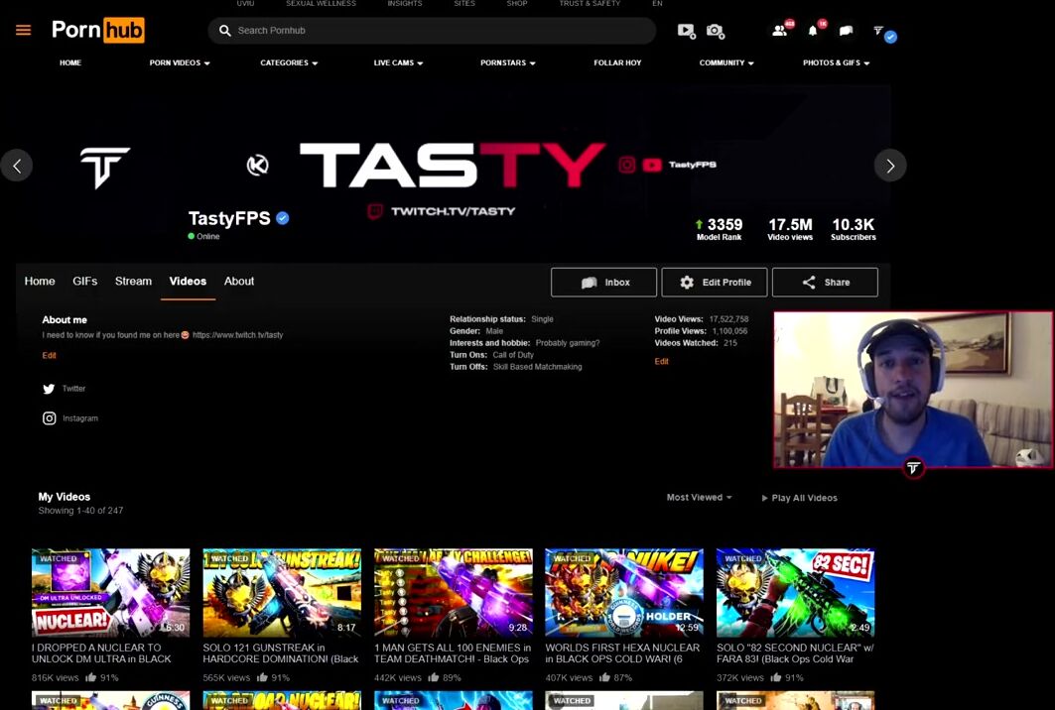Screen dimensions: 1055x710
Task: Go to previous banner slide arrow
Action: (x=17, y=166)
